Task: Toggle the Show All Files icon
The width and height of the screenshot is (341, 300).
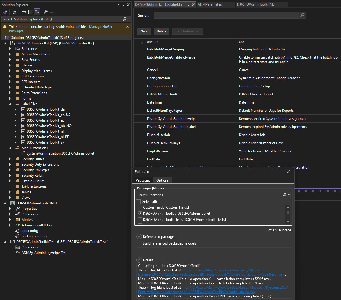Action: [37, 12]
